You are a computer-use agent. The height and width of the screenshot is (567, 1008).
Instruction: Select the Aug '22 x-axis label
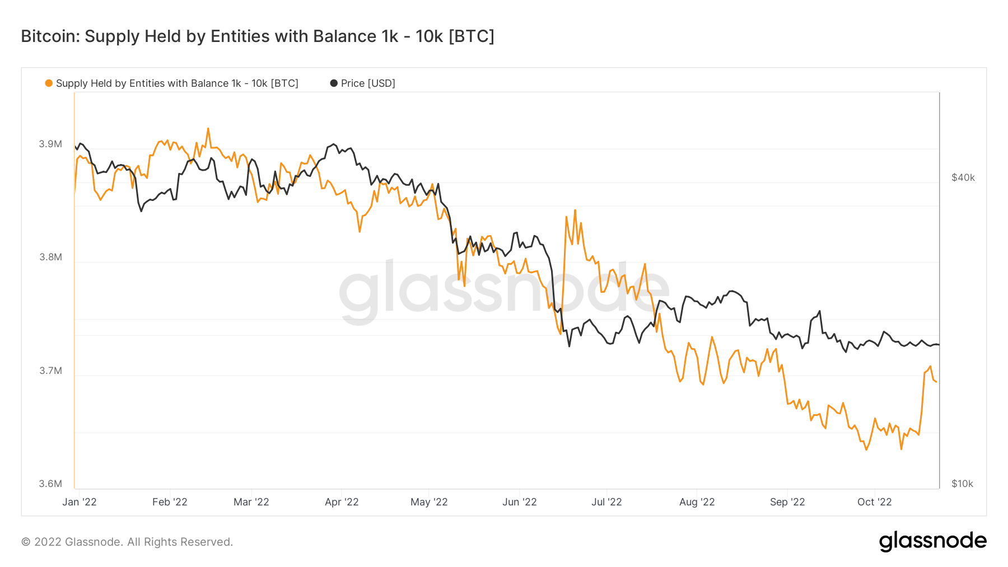click(697, 502)
